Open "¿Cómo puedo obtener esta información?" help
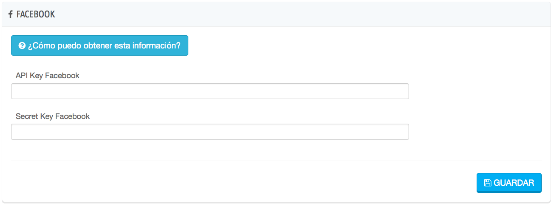Viewport: 554px width, 204px height. tap(99, 45)
